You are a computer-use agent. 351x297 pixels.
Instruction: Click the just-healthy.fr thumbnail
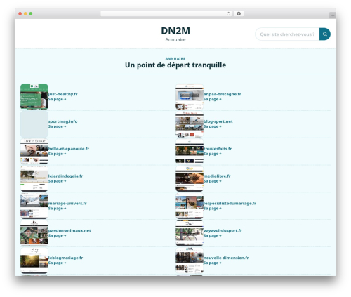point(34,97)
